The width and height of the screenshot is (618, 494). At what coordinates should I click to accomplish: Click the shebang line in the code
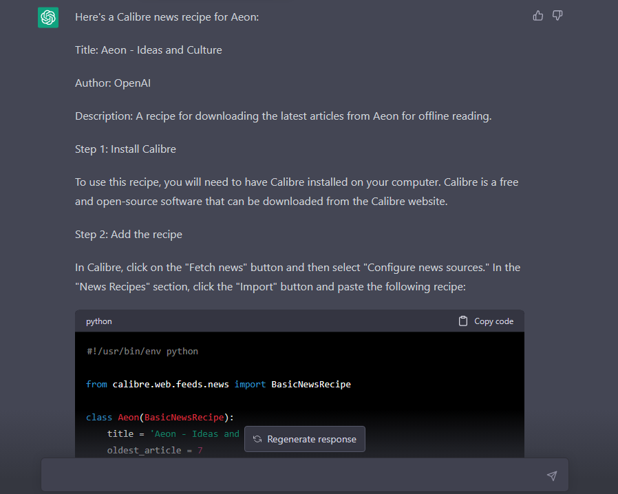[x=142, y=352]
